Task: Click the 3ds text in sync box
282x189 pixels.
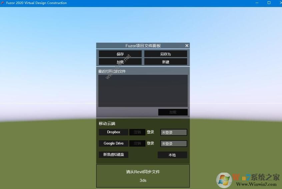Action: [x=143, y=180]
